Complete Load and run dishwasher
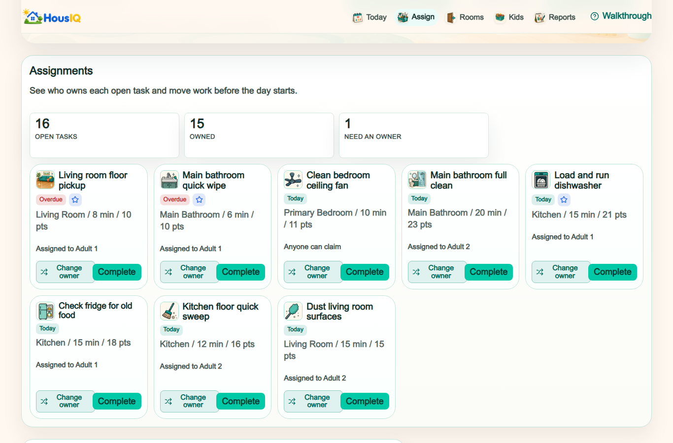The image size is (673, 443). [612, 272]
